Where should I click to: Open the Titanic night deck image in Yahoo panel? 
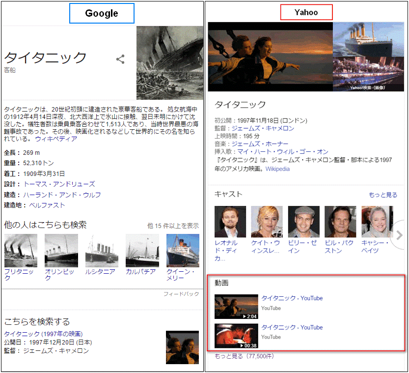click(368, 74)
